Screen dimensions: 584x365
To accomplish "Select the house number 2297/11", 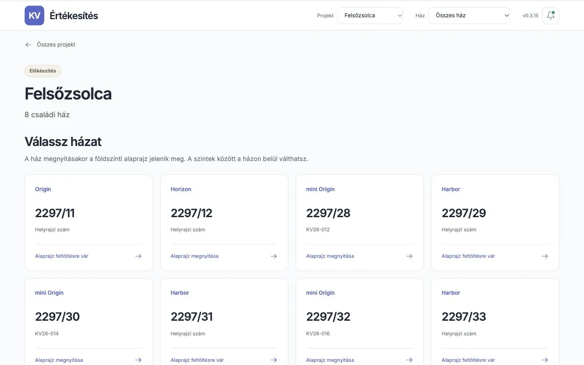I will point(55,213).
